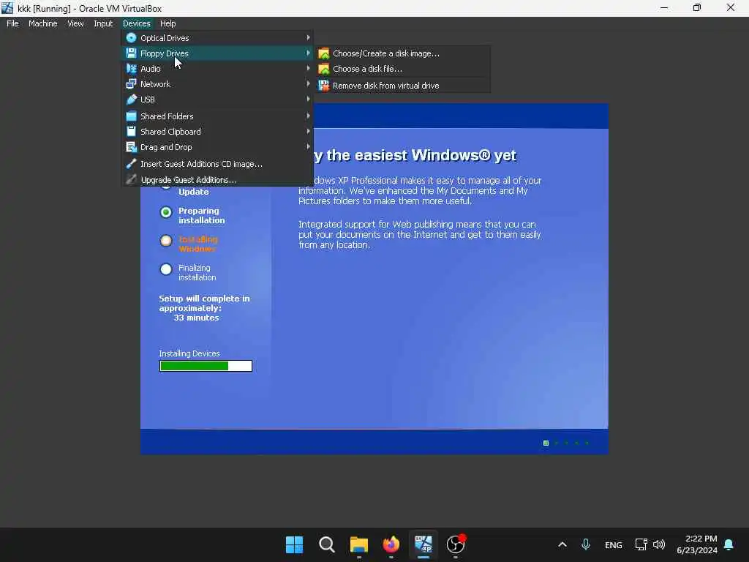Viewport: 749px width, 562px height.
Task: Click the Shared Clipboard icon
Action: pyautogui.click(x=131, y=132)
